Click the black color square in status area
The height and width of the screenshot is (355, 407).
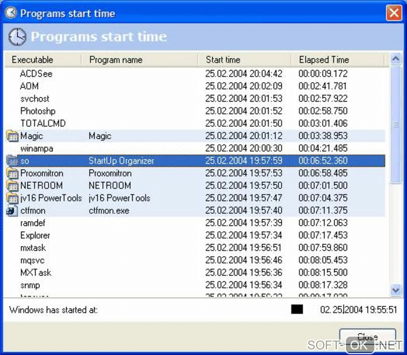pyautogui.click(x=297, y=309)
